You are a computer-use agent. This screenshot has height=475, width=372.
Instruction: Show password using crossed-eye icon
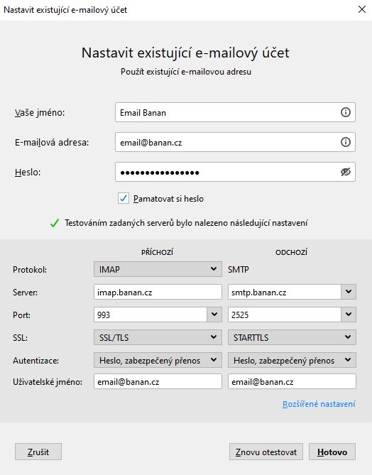pos(345,172)
